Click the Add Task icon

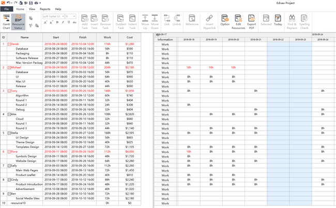pyautogui.click(x=84, y=21)
